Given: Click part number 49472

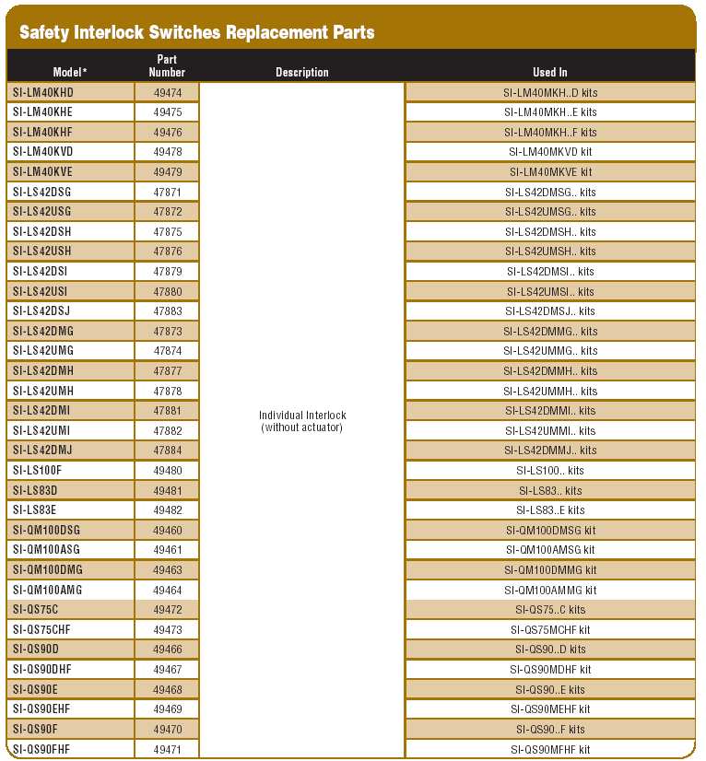Looking at the screenshot, I should [x=167, y=609].
